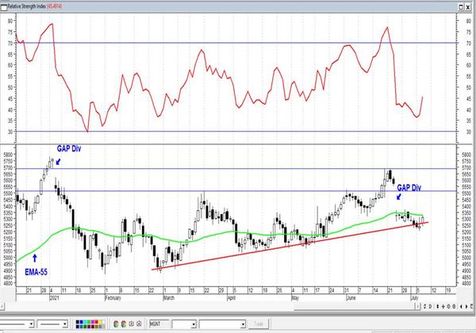Open the line style dropdown at bottom left
Image resolution: width=476 pixels, height=333 pixels.
31,324
